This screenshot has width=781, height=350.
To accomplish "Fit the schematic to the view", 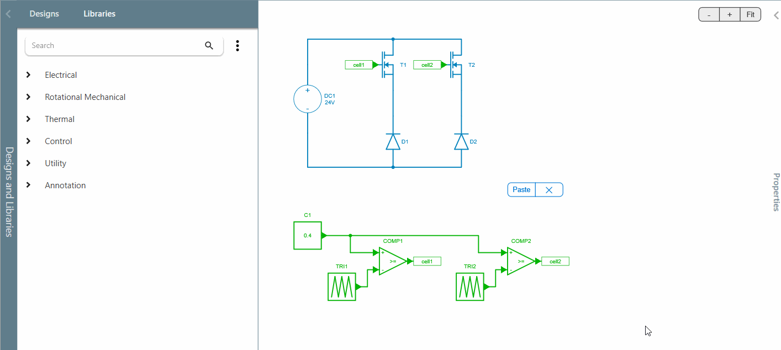I will (x=750, y=14).
